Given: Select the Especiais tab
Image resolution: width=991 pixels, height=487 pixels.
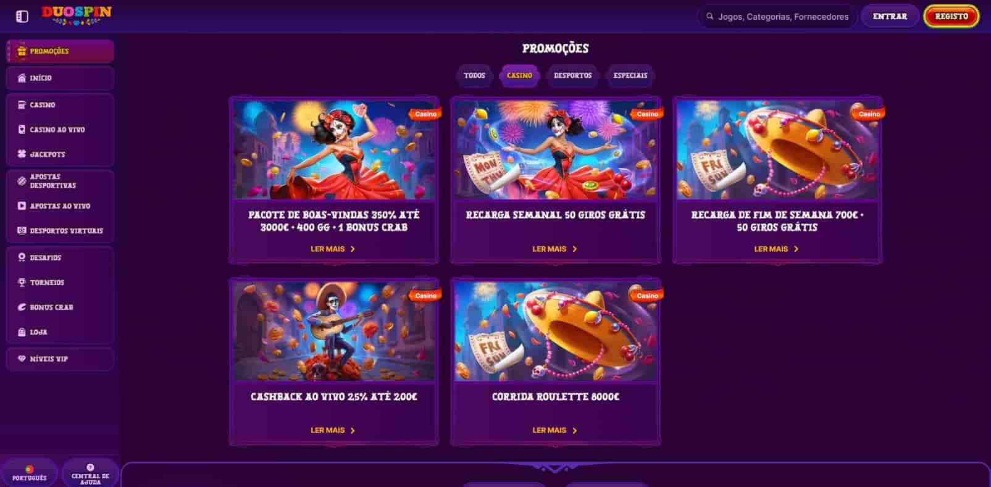Looking at the screenshot, I should pyautogui.click(x=630, y=76).
